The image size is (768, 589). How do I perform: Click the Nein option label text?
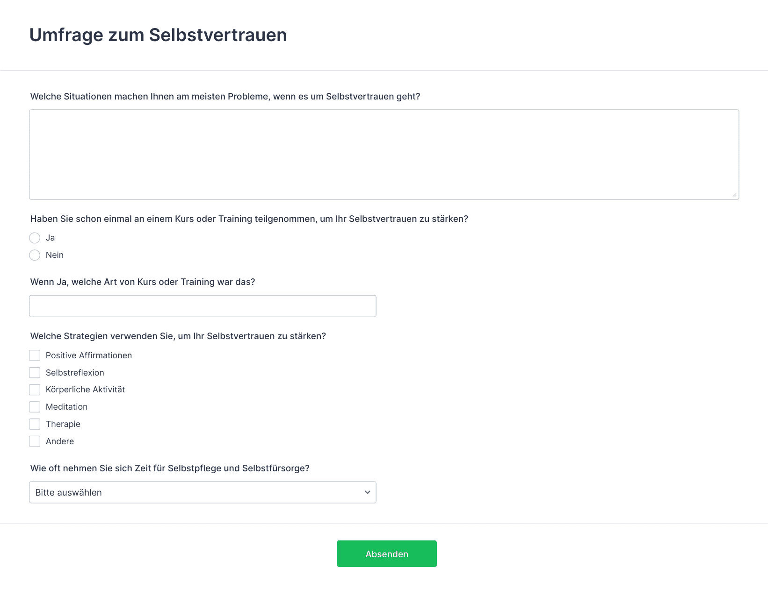pyautogui.click(x=55, y=255)
